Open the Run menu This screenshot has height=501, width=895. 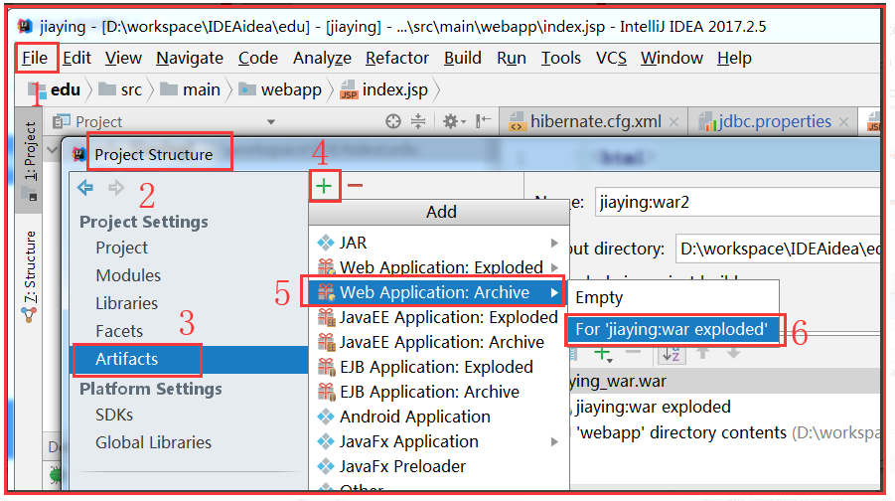tap(512, 58)
